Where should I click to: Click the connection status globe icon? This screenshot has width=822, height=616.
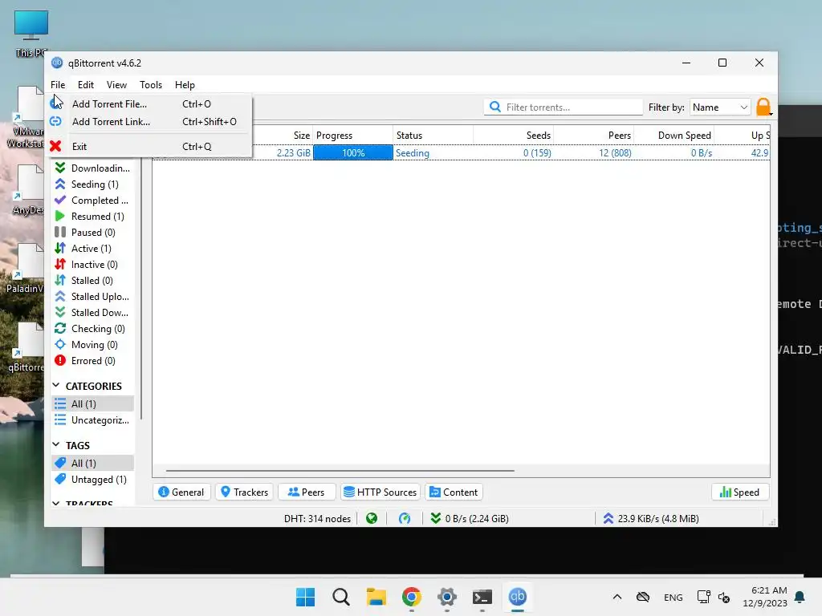pyautogui.click(x=372, y=519)
